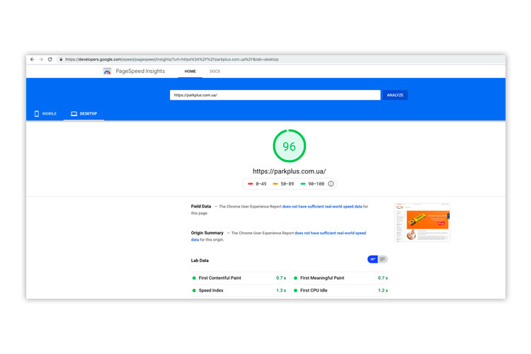Click the page screenshot thumbnail
The image size is (531, 354).
(x=422, y=222)
